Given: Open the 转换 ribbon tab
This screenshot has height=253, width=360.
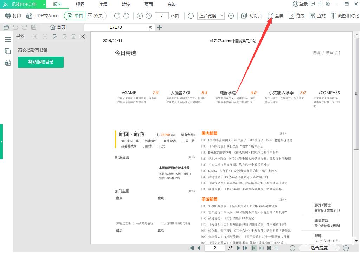Looking at the screenshot, I should 126,4.
